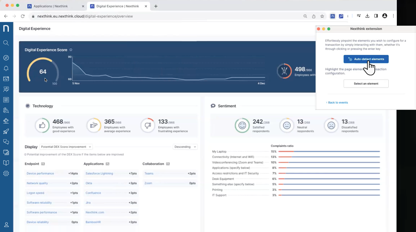
Task: Open the Descending sort order dropdown
Action: point(185,147)
